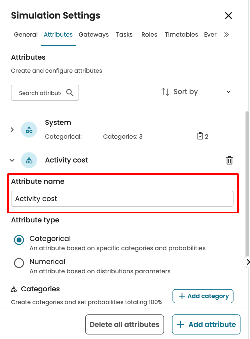
Task: Click the System attribute shapes icon
Action: (29, 130)
